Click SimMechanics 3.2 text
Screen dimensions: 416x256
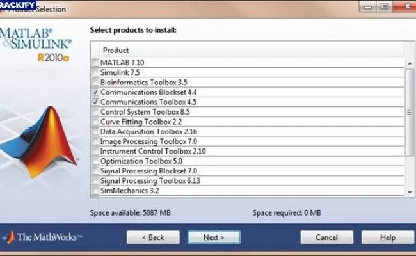[130, 191]
